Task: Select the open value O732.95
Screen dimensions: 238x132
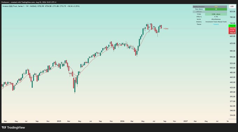Action: 41,6
